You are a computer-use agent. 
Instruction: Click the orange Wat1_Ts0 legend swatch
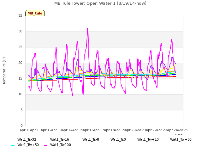(106, 140)
